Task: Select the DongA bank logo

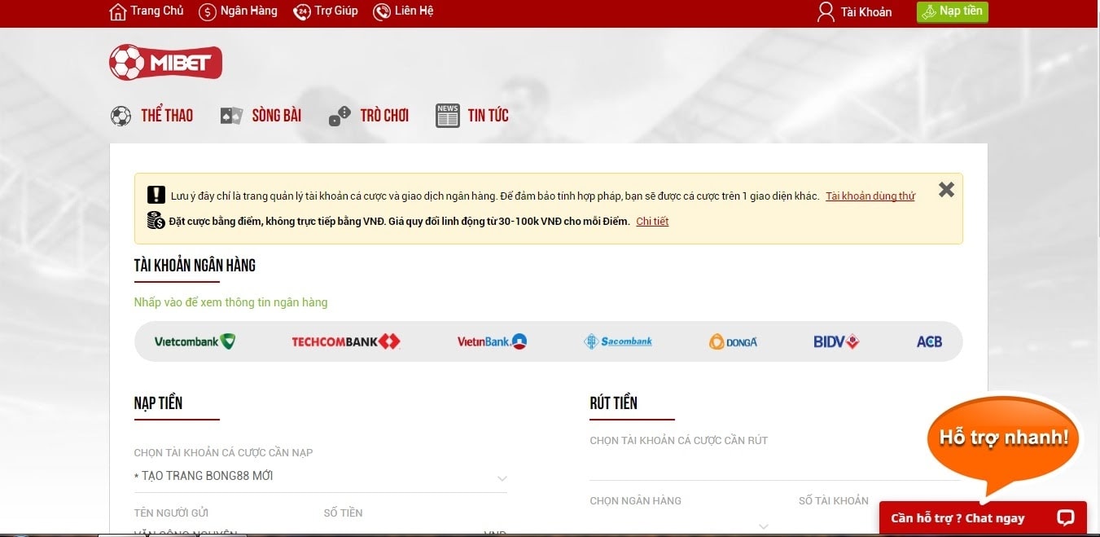Action: (x=733, y=341)
